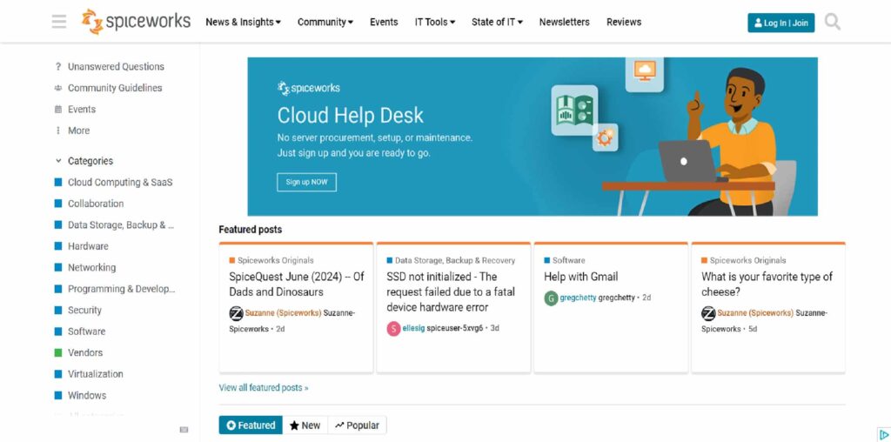The height and width of the screenshot is (442, 891).
Task: Click the Events calendar icon in sidebar
Action: coord(58,109)
